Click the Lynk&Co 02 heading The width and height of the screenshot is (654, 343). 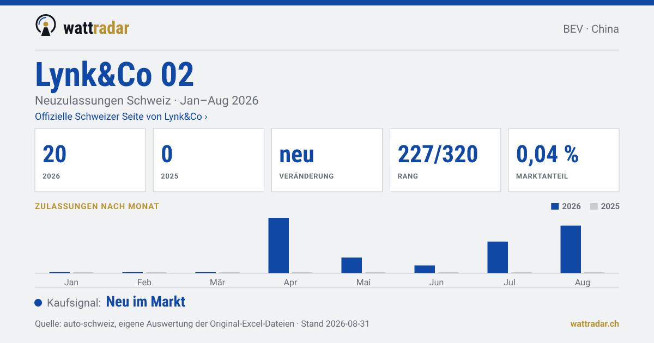pos(114,75)
